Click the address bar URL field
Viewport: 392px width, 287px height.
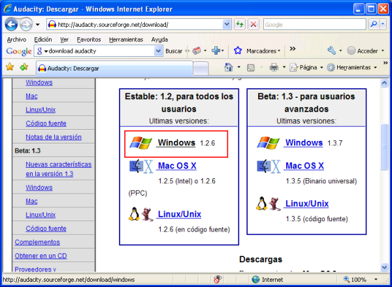click(135, 24)
